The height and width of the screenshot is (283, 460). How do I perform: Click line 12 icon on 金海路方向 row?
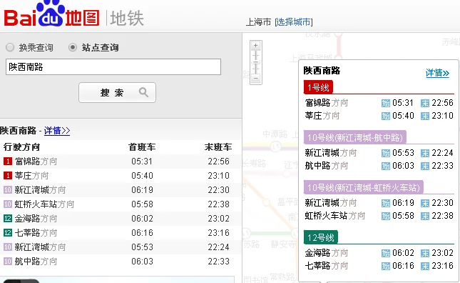(x=8, y=219)
